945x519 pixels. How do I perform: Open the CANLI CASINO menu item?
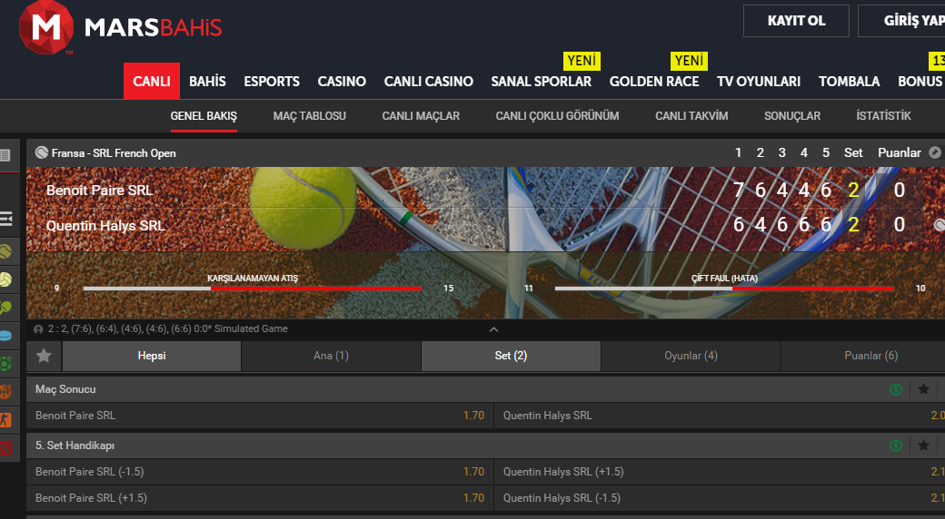pyautogui.click(x=429, y=82)
